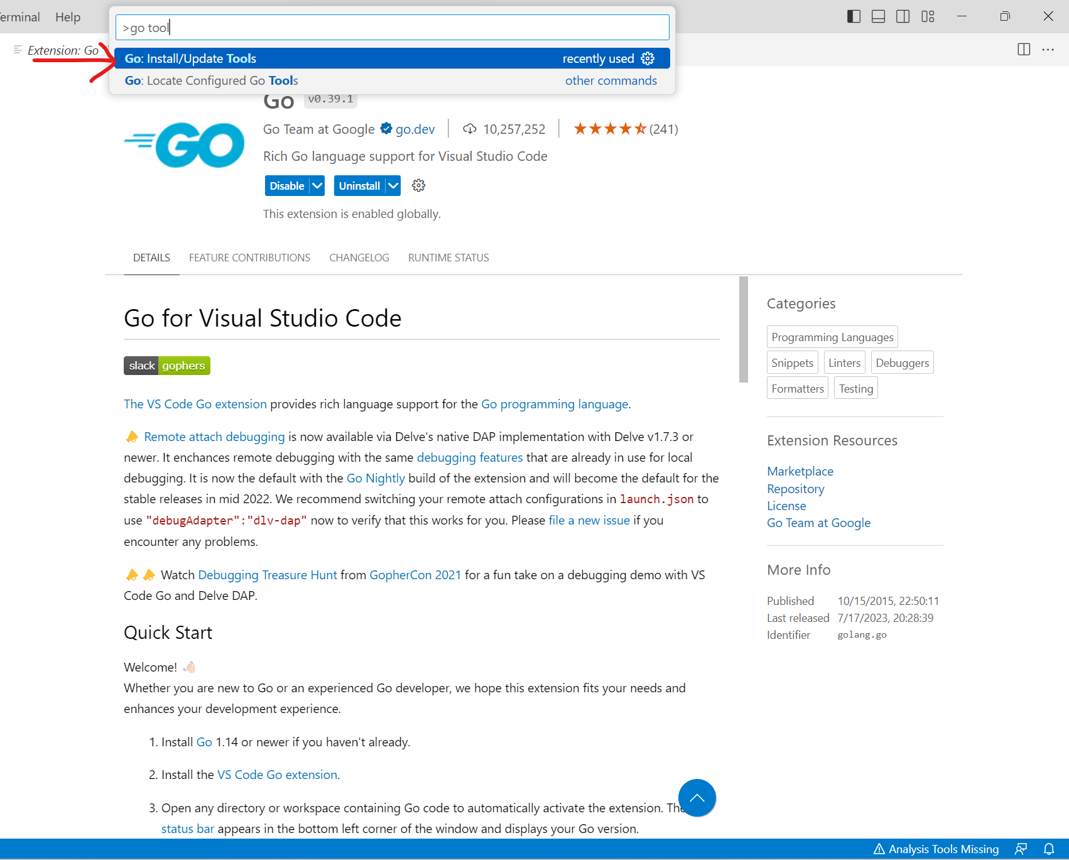This screenshot has height=860, width=1069.
Task: Minimize the VS Code window
Action: click(x=962, y=16)
